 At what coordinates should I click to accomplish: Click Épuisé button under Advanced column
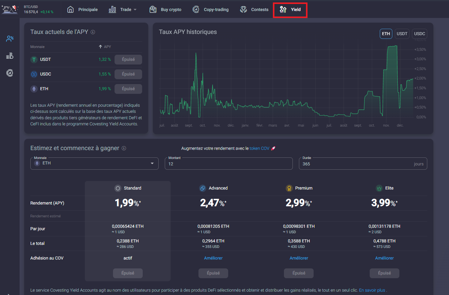pyautogui.click(x=213, y=273)
